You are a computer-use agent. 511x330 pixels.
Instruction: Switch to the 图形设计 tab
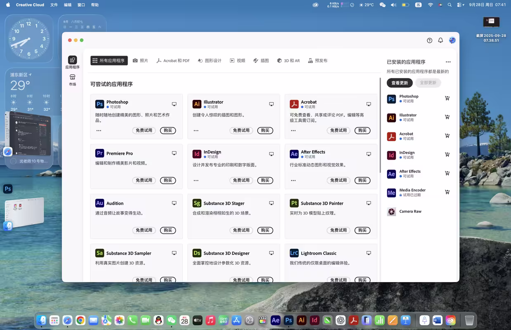click(x=210, y=61)
